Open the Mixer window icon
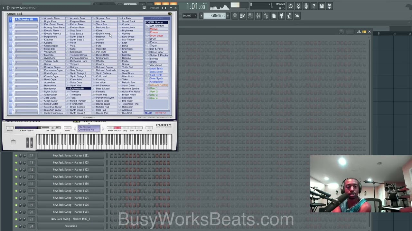Image resolution: width=412 pixels, height=231 pixels. pos(258,16)
